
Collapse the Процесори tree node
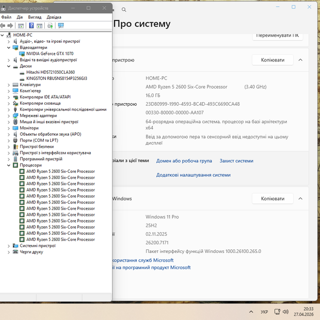coord(9,165)
